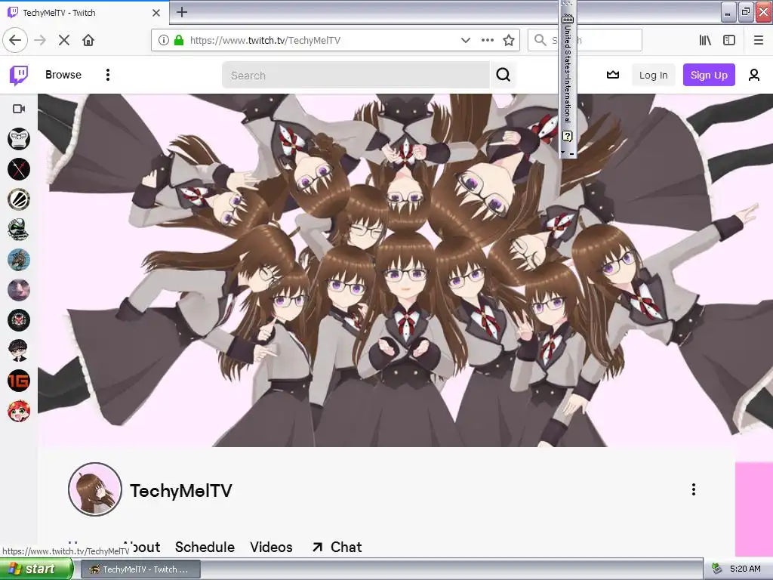This screenshot has width=773, height=580.
Task: Open the gorilla-with-glasses avatar channel in the sidebar
Action: 19,139
